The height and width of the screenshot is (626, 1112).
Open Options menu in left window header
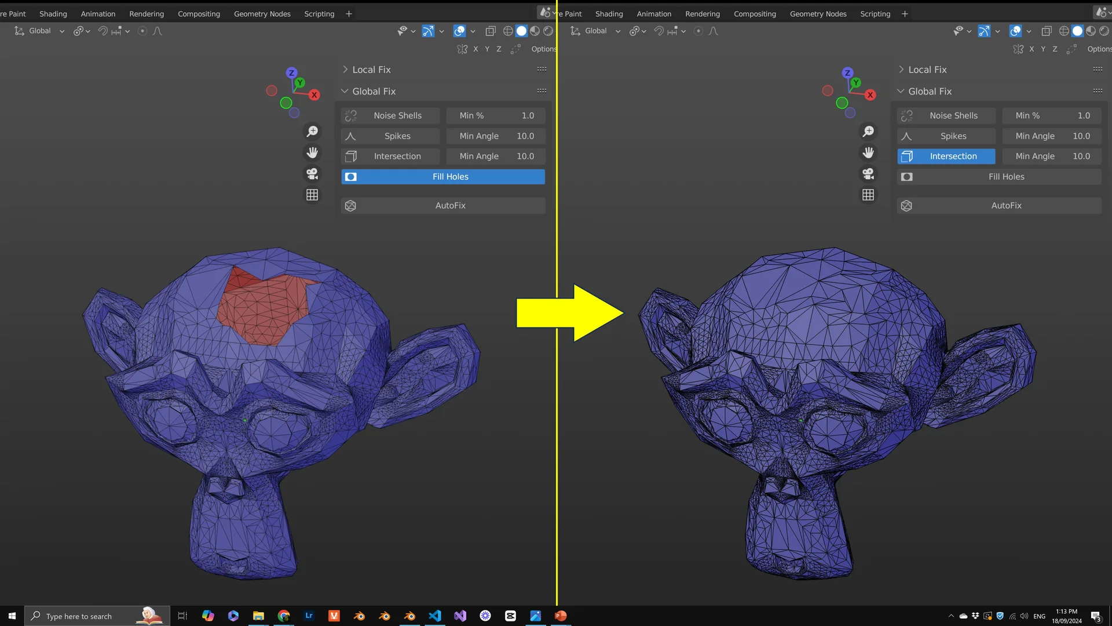pos(543,49)
